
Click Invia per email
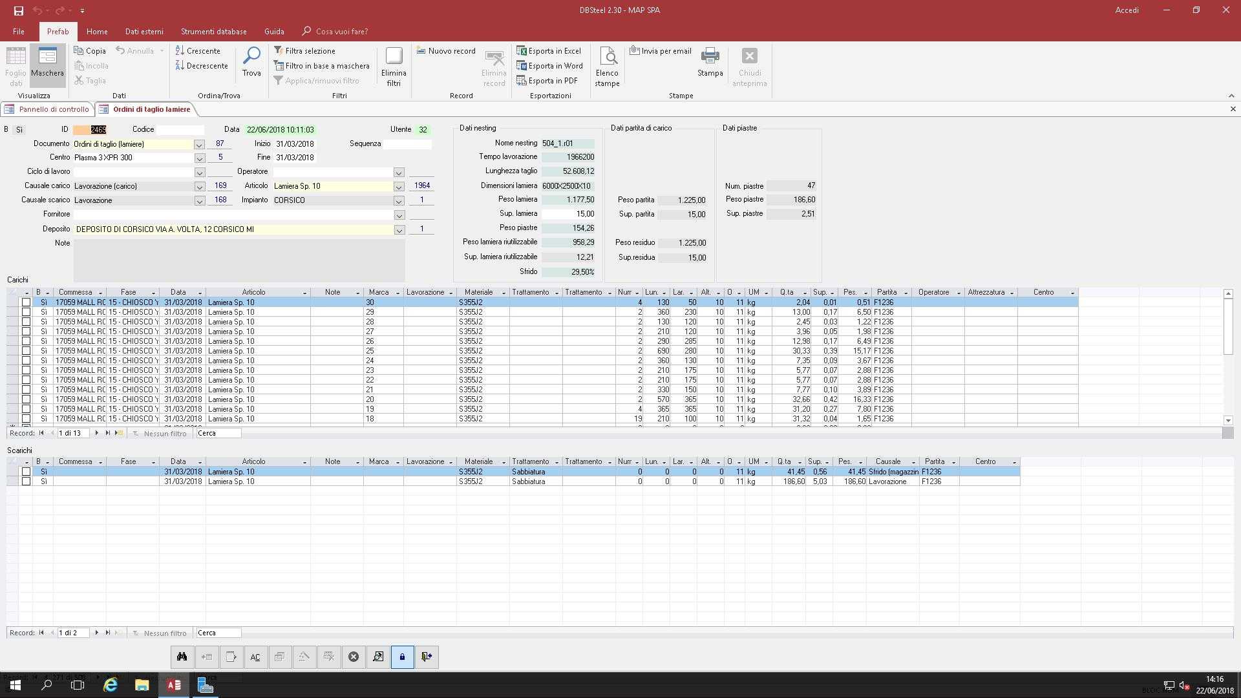point(661,50)
